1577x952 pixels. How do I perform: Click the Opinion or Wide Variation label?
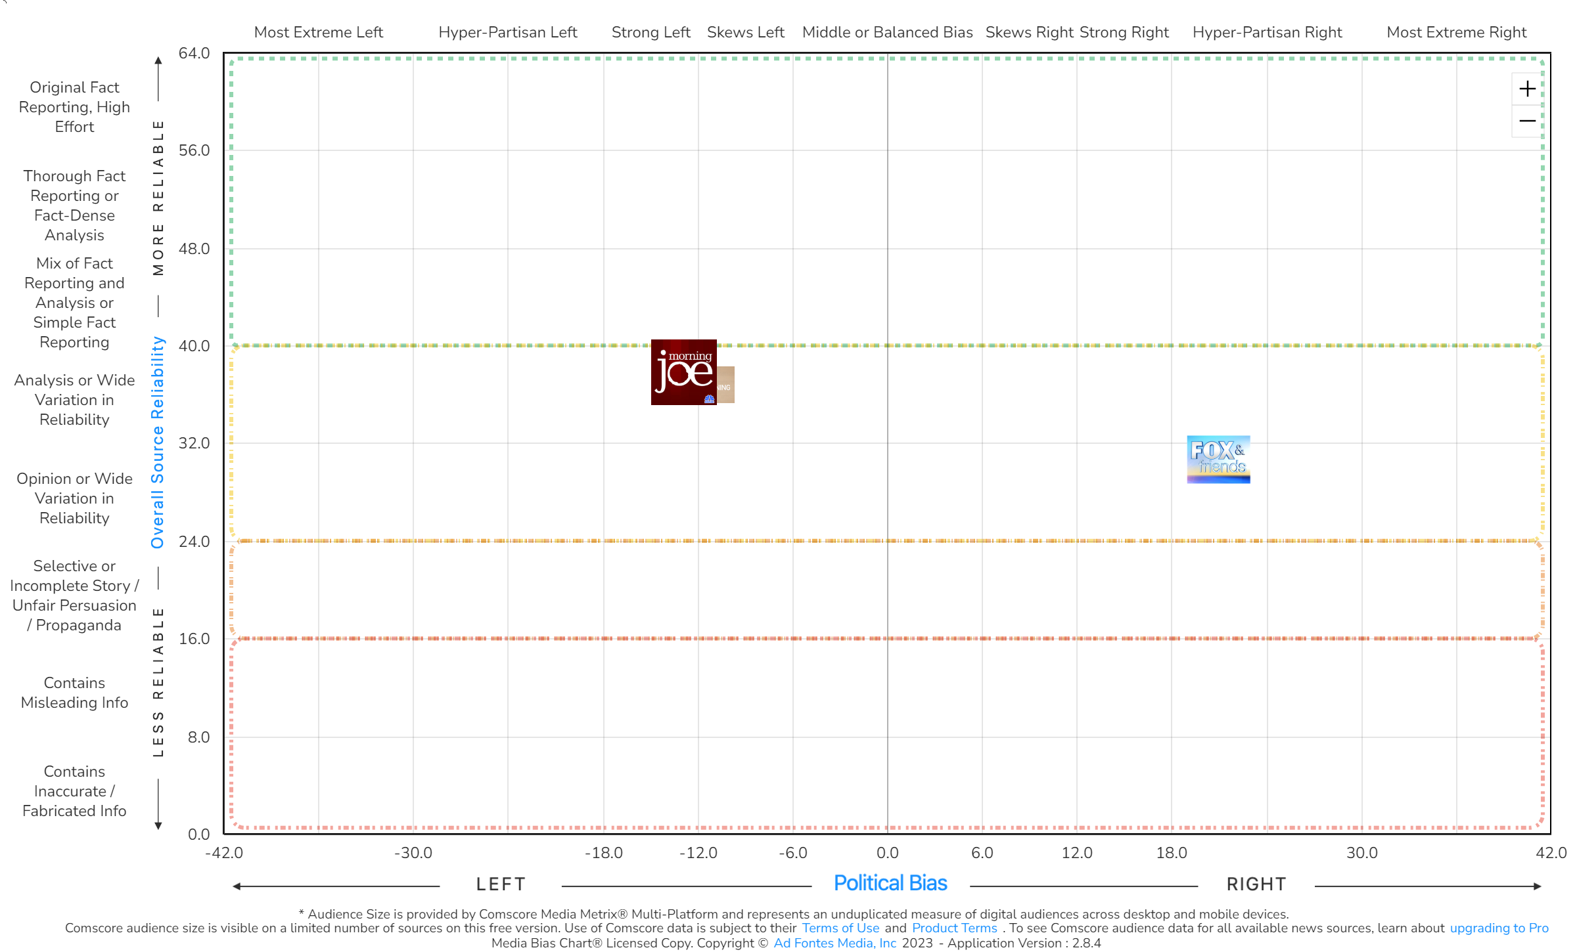(74, 498)
